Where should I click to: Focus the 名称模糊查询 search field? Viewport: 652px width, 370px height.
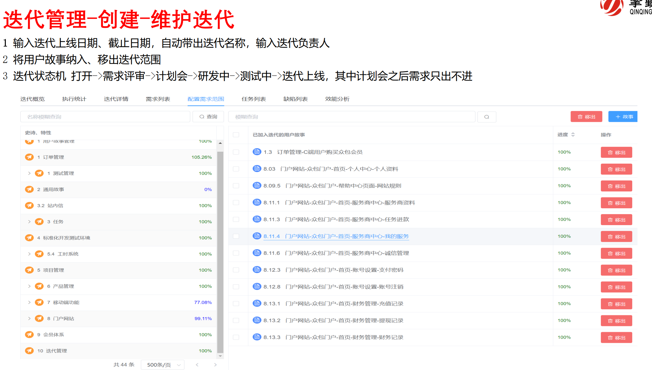click(105, 117)
